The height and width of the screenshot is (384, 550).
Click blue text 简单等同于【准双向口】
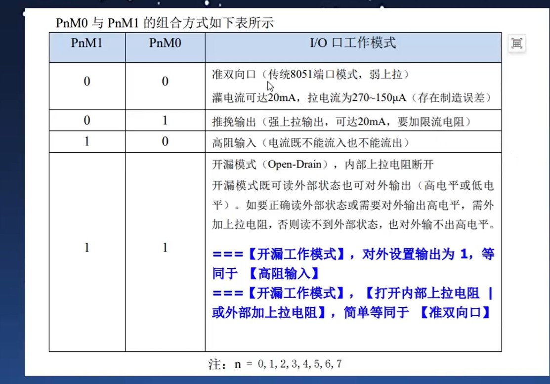coord(417,312)
